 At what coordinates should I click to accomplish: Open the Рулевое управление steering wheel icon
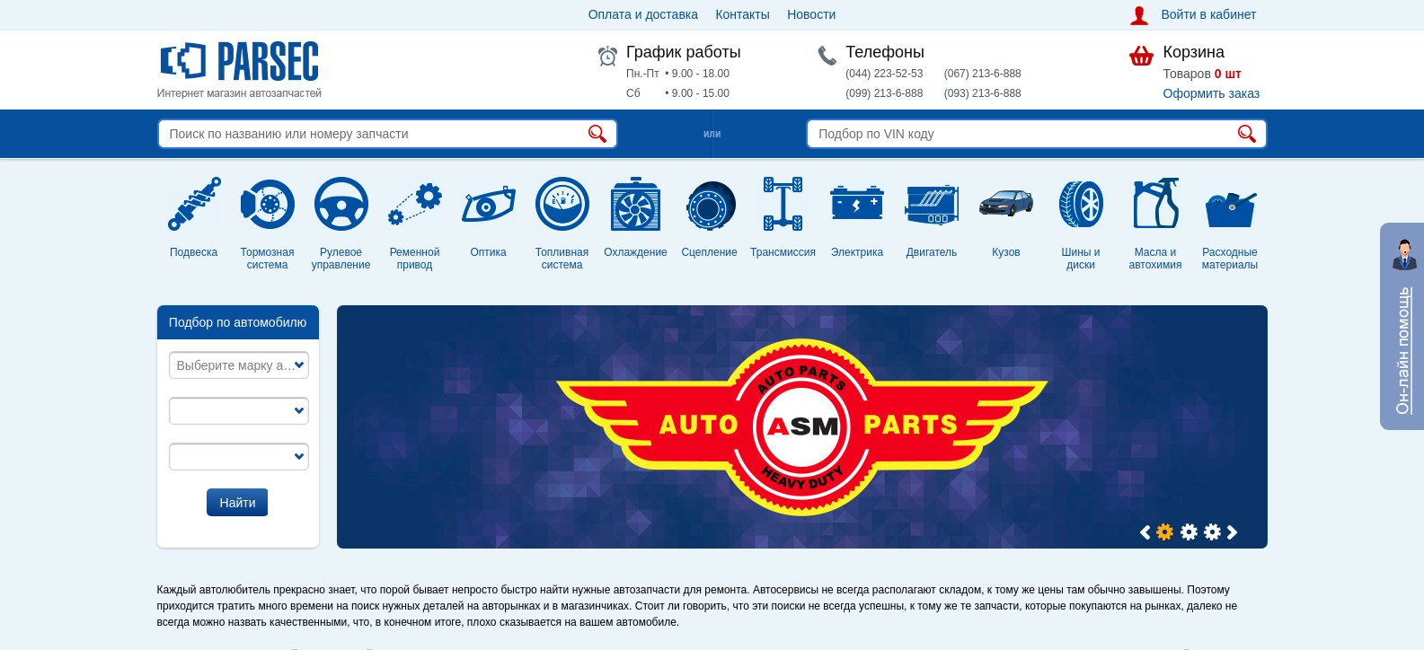coord(341,204)
